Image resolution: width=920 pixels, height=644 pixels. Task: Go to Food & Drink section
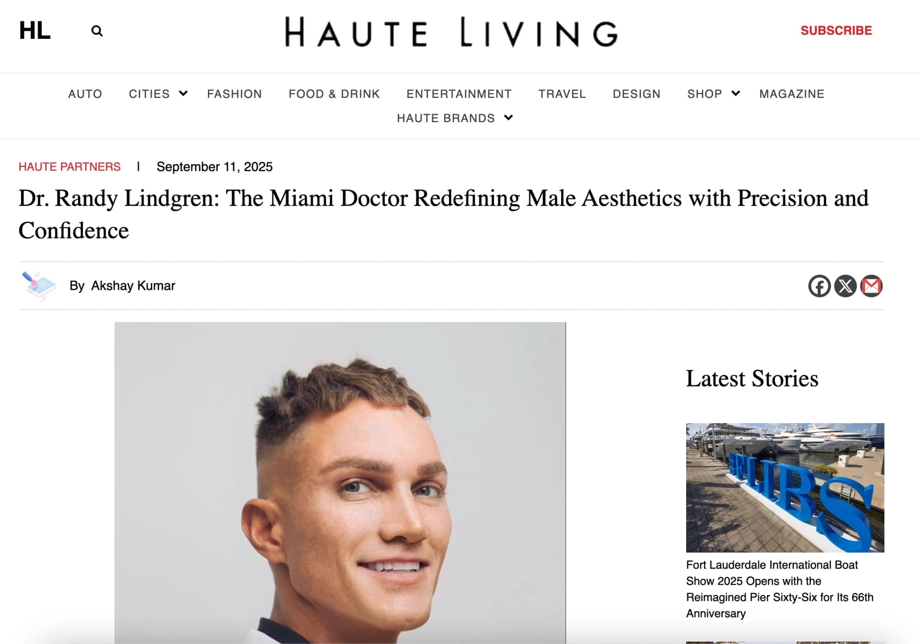click(x=334, y=94)
